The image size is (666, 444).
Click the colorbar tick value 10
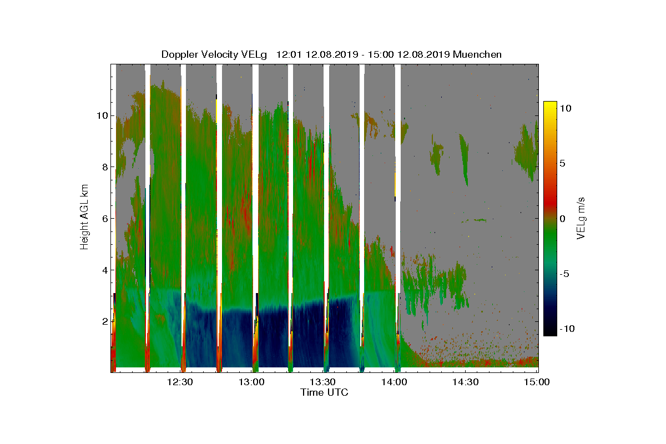(567, 108)
